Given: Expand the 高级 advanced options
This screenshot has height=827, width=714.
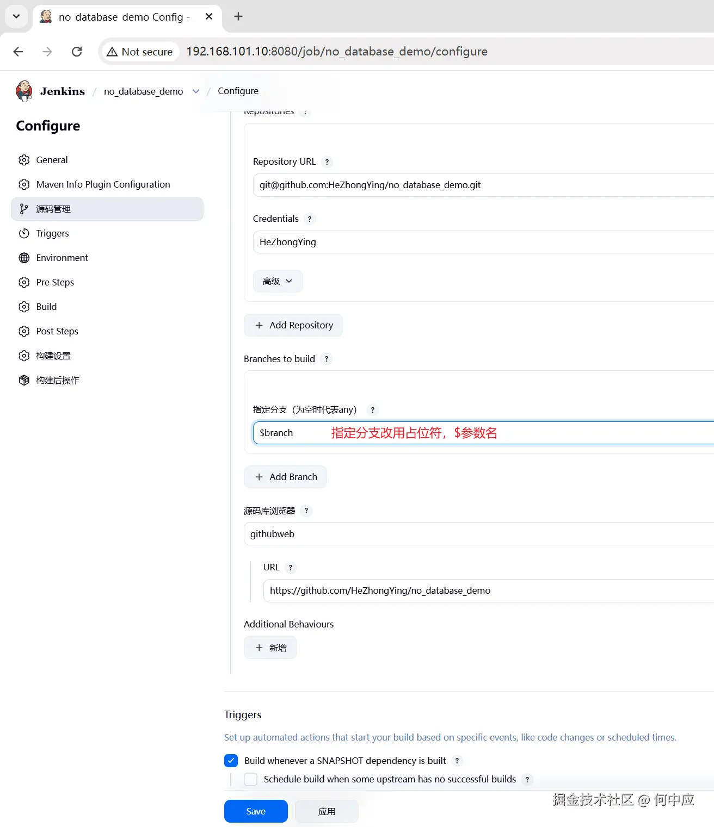Looking at the screenshot, I should click(x=278, y=282).
